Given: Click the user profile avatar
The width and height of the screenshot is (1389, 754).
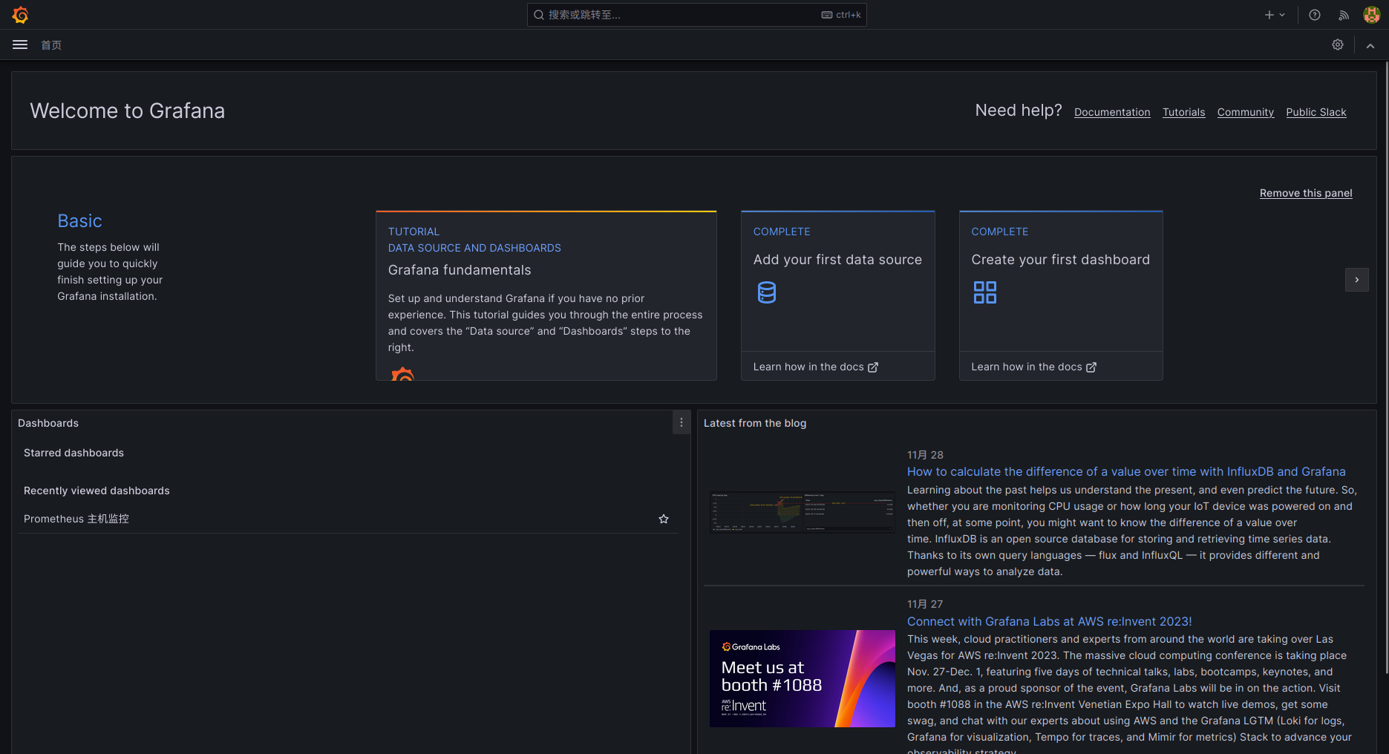Looking at the screenshot, I should tap(1371, 15).
